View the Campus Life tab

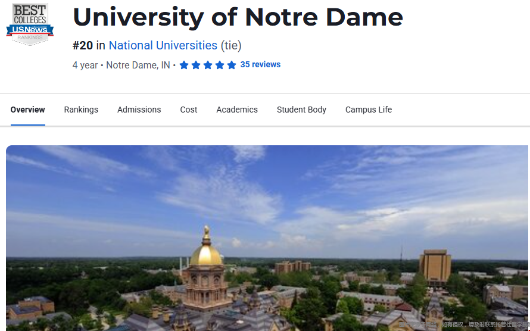click(x=369, y=110)
